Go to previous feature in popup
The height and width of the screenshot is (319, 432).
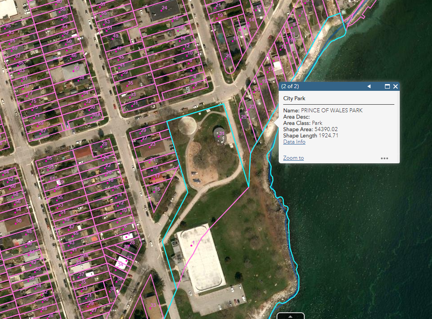click(x=369, y=86)
